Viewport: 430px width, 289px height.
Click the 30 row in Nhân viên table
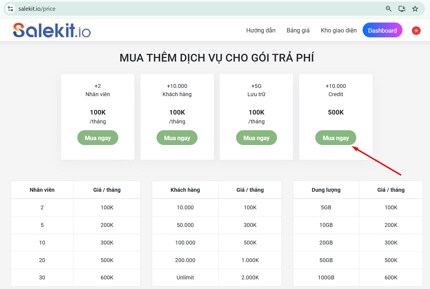click(x=42, y=277)
